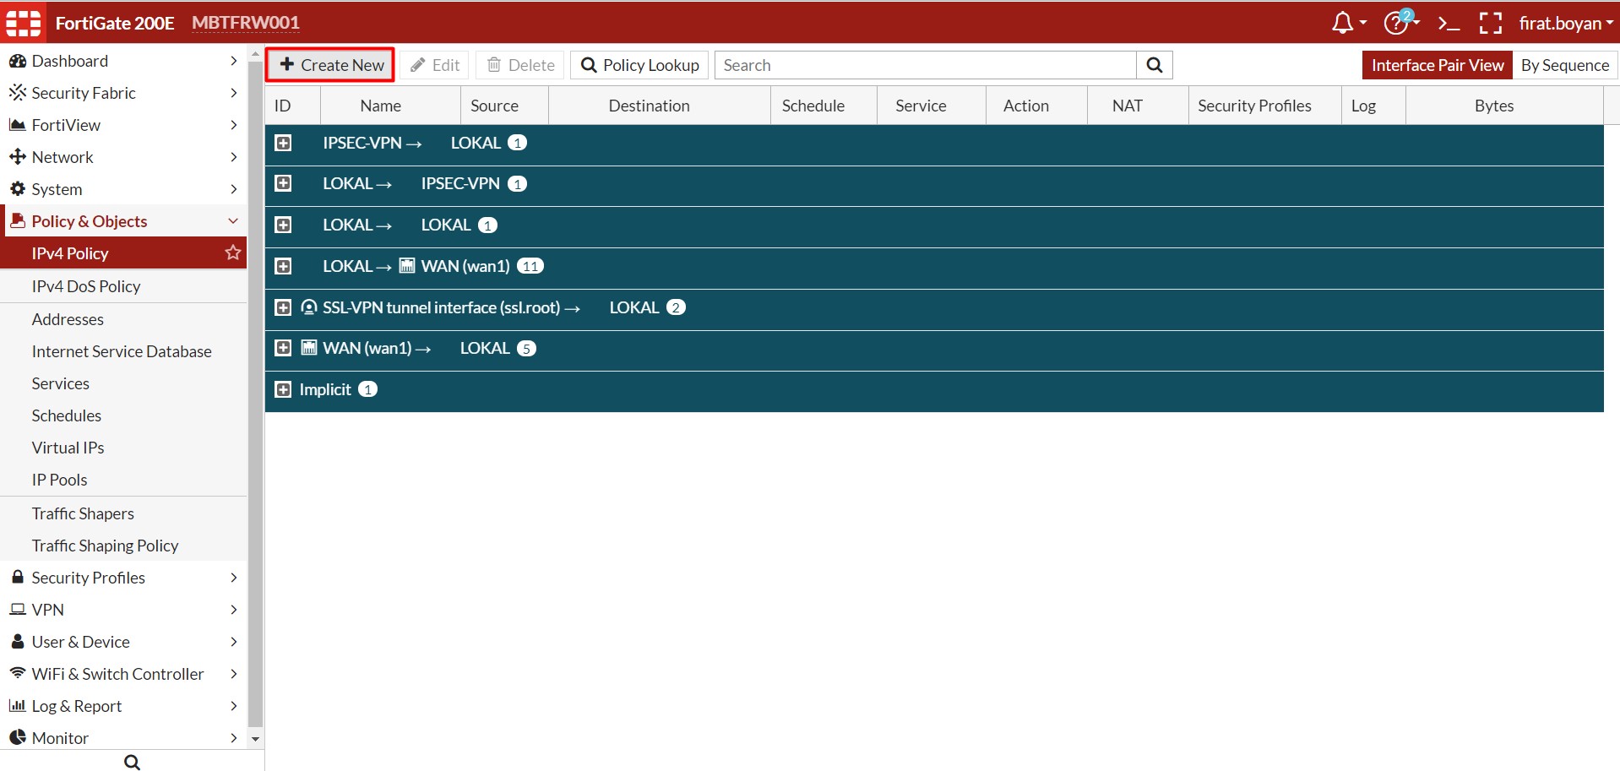
Task: Click the System gear icon
Action: [x=17, y=188]
